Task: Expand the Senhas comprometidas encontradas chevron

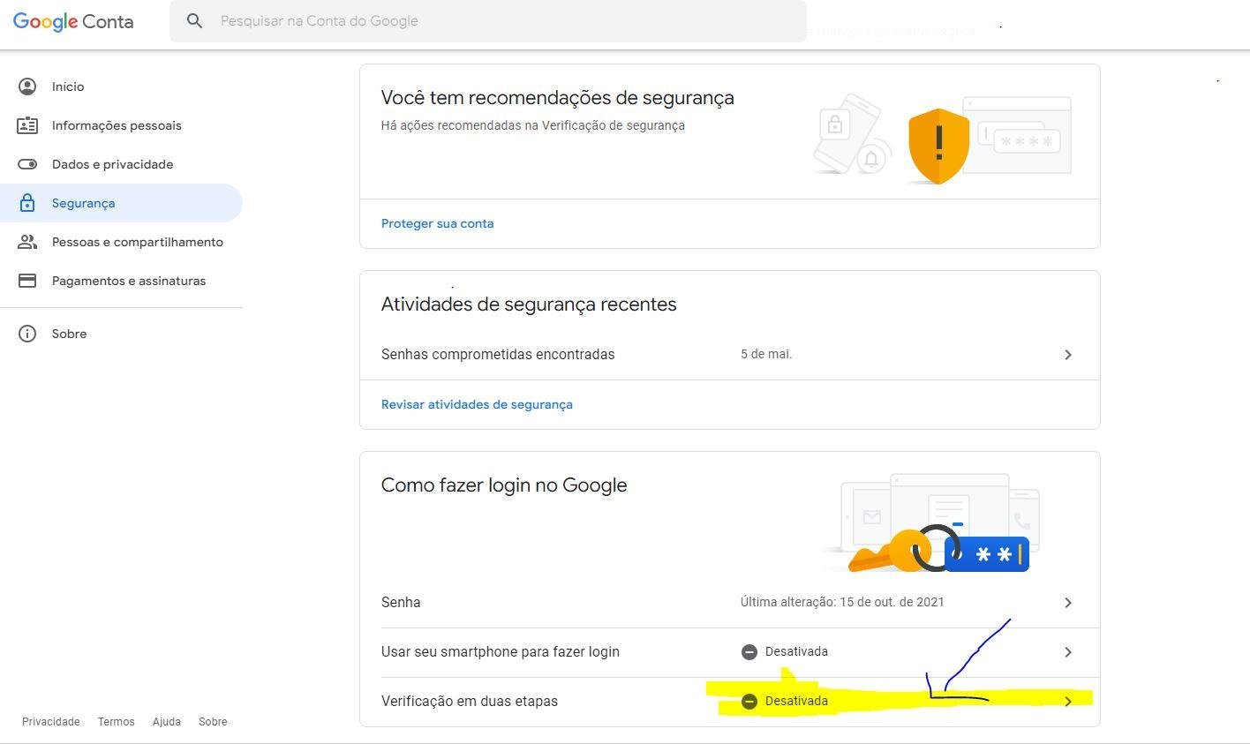Action: (1068, 355)
